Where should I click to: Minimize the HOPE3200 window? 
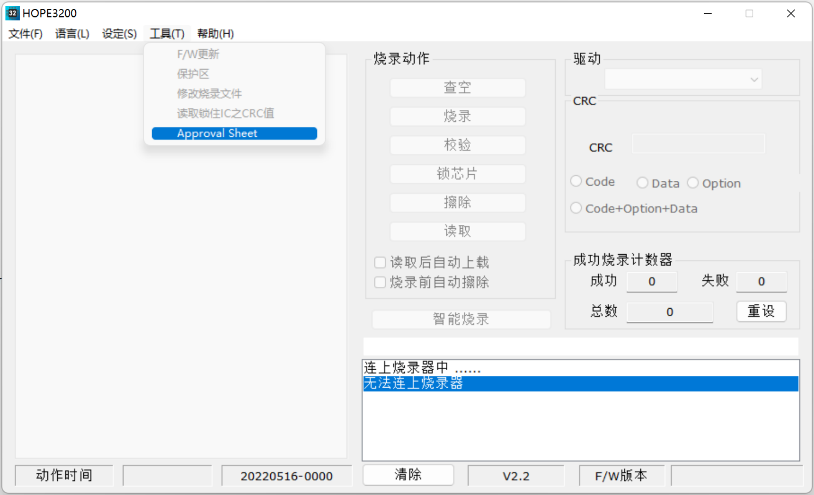tap(708, 13)
